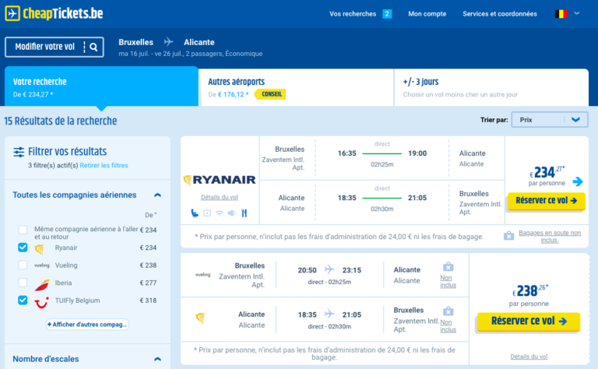Image resolution: width=598 pixels, height=369 pixels.
Task: Click the wifi amenity icon under Ryanair
Action: 220,213
